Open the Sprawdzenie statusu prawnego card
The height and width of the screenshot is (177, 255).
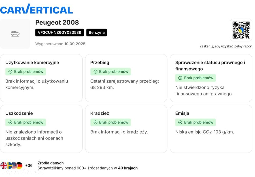[x=211, y=78]
